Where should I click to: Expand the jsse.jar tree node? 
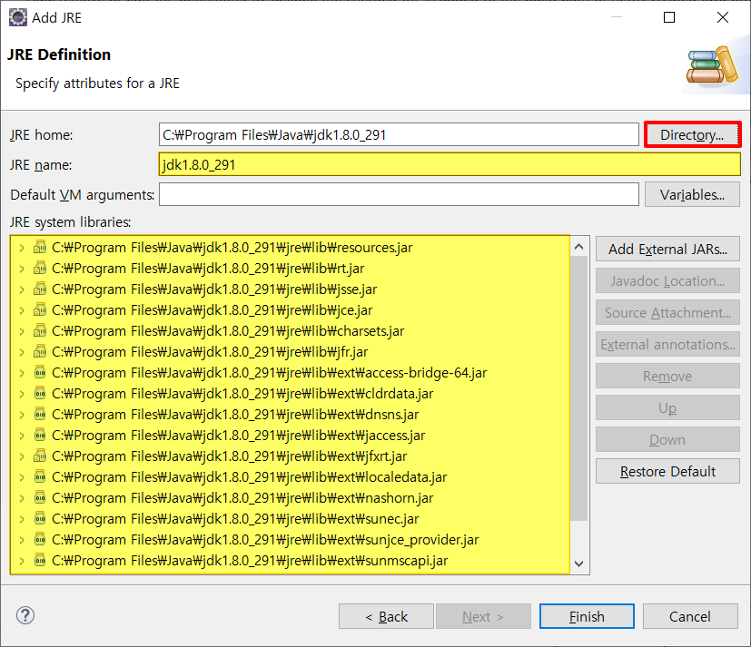click(22, 289)
